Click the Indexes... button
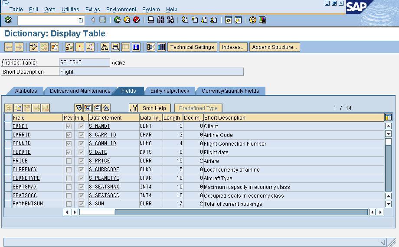 (233, 47)
